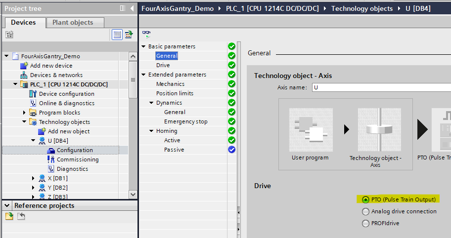Expand the Program blocks node

pos(24,113)
